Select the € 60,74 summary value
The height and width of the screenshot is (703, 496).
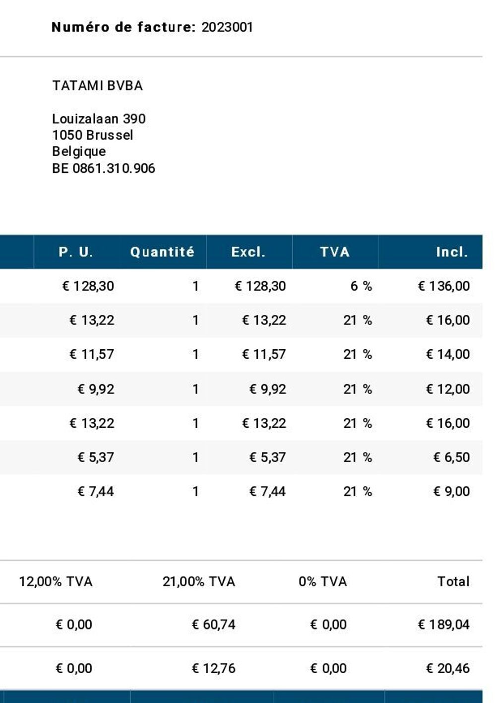[214, 625]
